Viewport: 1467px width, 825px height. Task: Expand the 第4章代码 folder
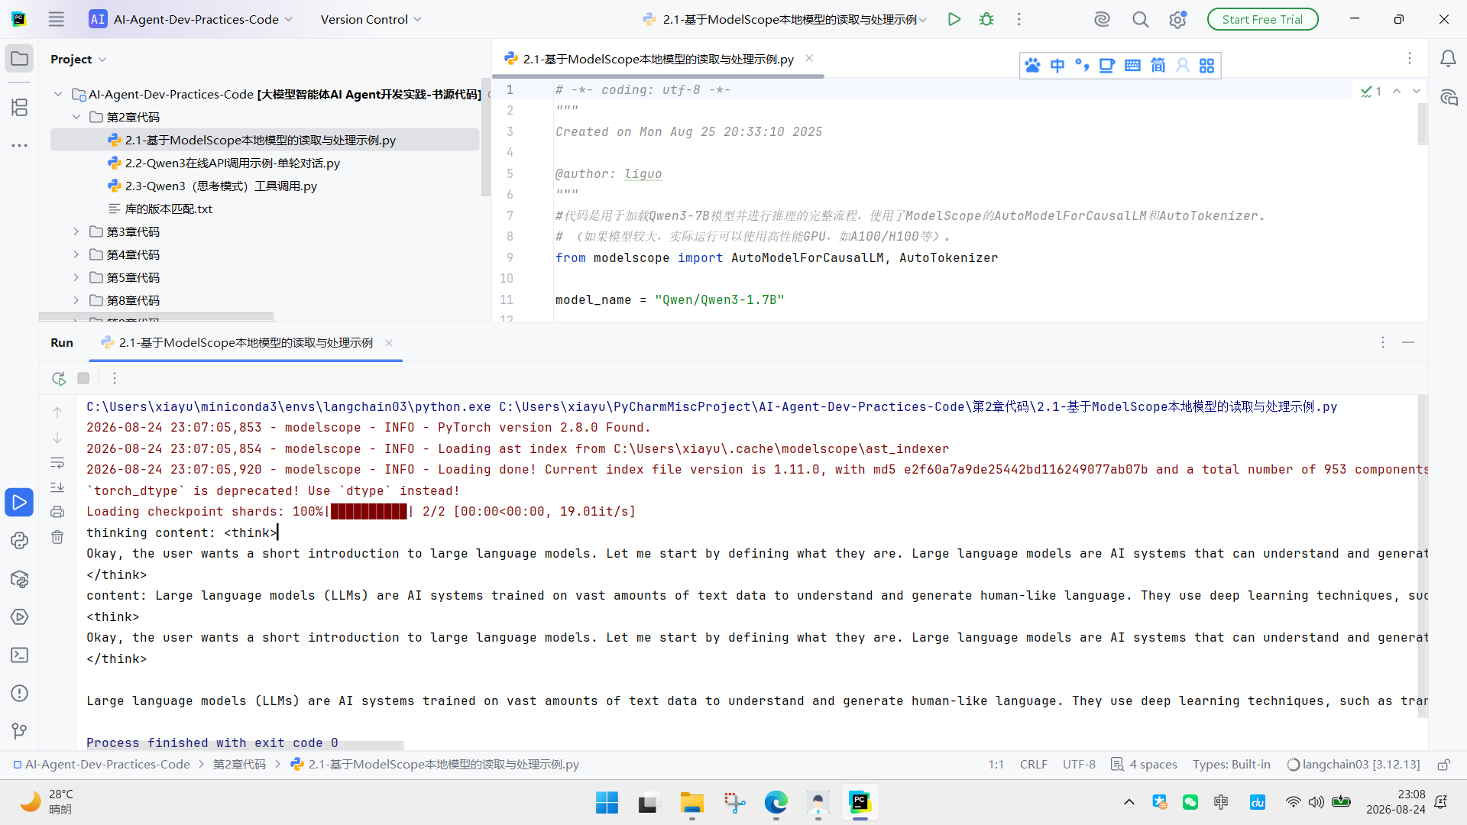click(x=76, y=254)
